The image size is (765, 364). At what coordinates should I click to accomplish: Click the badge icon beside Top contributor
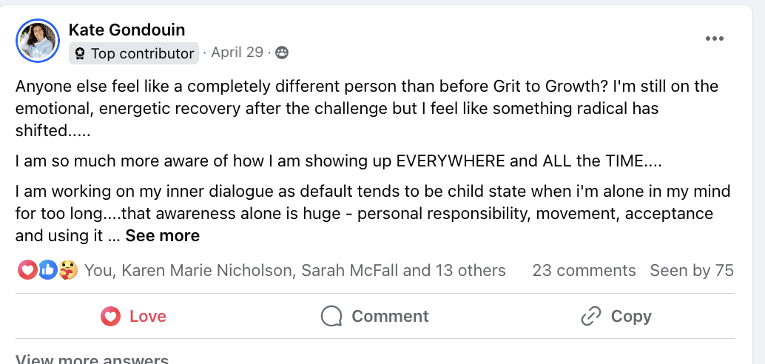[x=79, y=53]
